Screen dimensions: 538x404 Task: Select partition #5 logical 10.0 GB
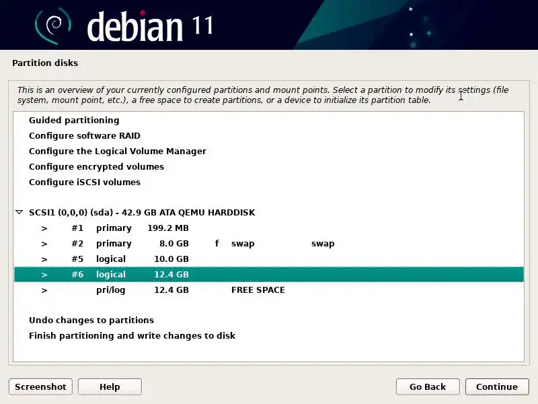(x=269, y=259)
